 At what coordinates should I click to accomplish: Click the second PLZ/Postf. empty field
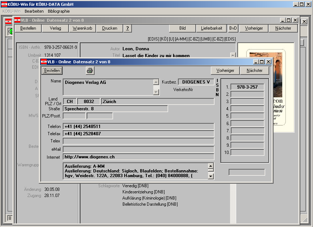click(100, 116)
